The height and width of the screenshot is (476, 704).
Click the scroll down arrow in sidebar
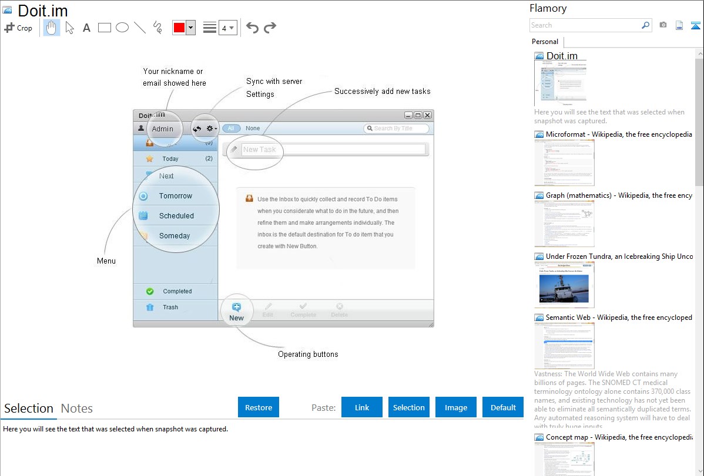699,471
